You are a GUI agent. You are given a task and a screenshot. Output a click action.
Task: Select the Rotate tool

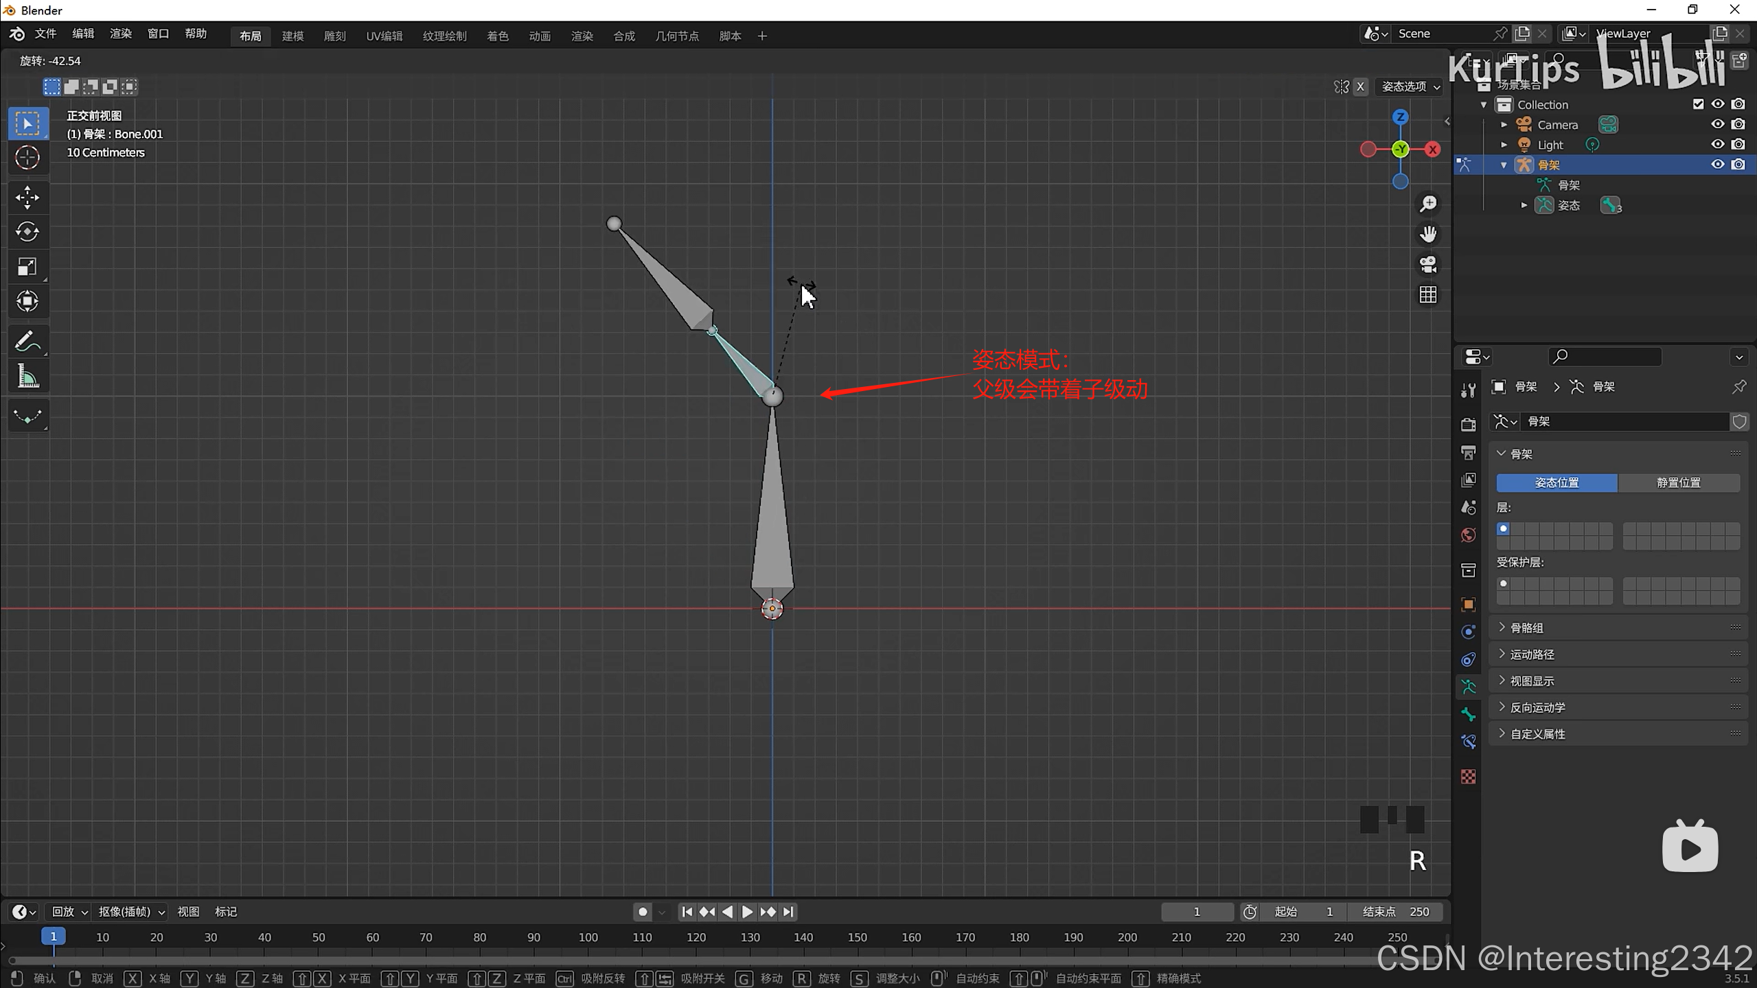pos(27,232)
